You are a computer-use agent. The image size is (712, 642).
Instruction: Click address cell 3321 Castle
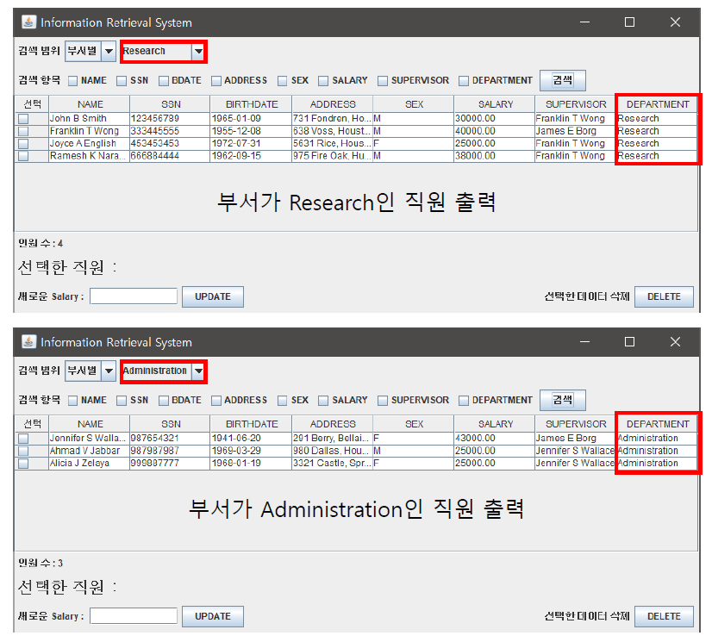pyautogui.click(x=333, y=463)
